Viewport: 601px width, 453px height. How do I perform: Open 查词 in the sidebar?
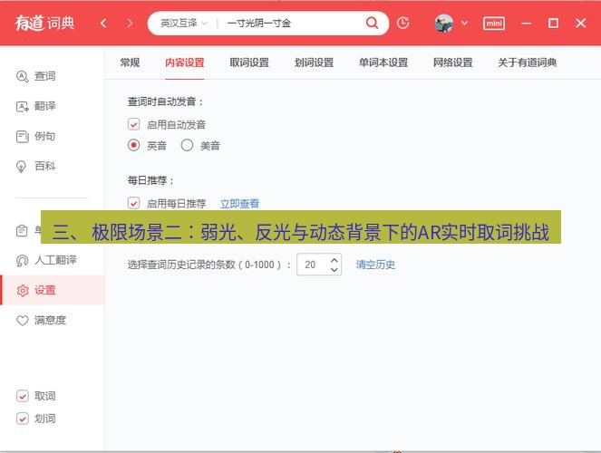click(x=36, y=76)
